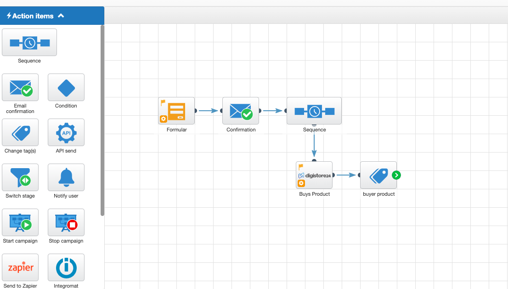The width and height of the screenshot is (508, 289).
Task: Open the buyer product tag node
Action: pyautogui.click(x=378, y=175)
